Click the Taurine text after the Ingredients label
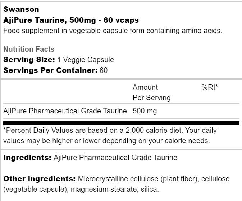Viewport: 242px width, 201px height. click(x=115, y=157)
